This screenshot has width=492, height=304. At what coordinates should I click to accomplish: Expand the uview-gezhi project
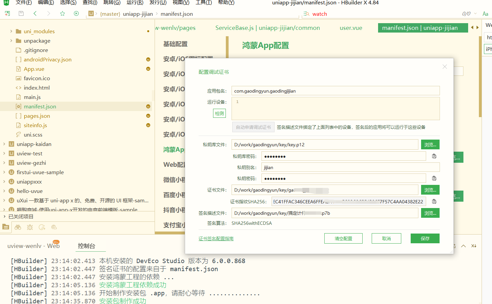(4, 163)
